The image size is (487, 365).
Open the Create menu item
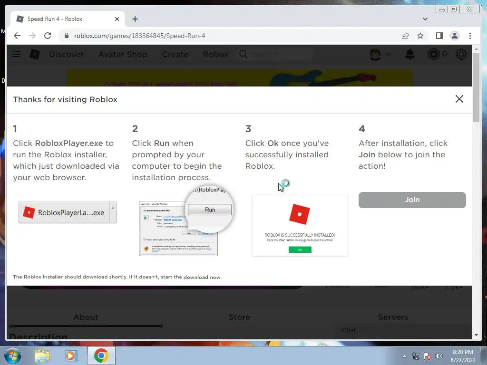pos(175,54)
